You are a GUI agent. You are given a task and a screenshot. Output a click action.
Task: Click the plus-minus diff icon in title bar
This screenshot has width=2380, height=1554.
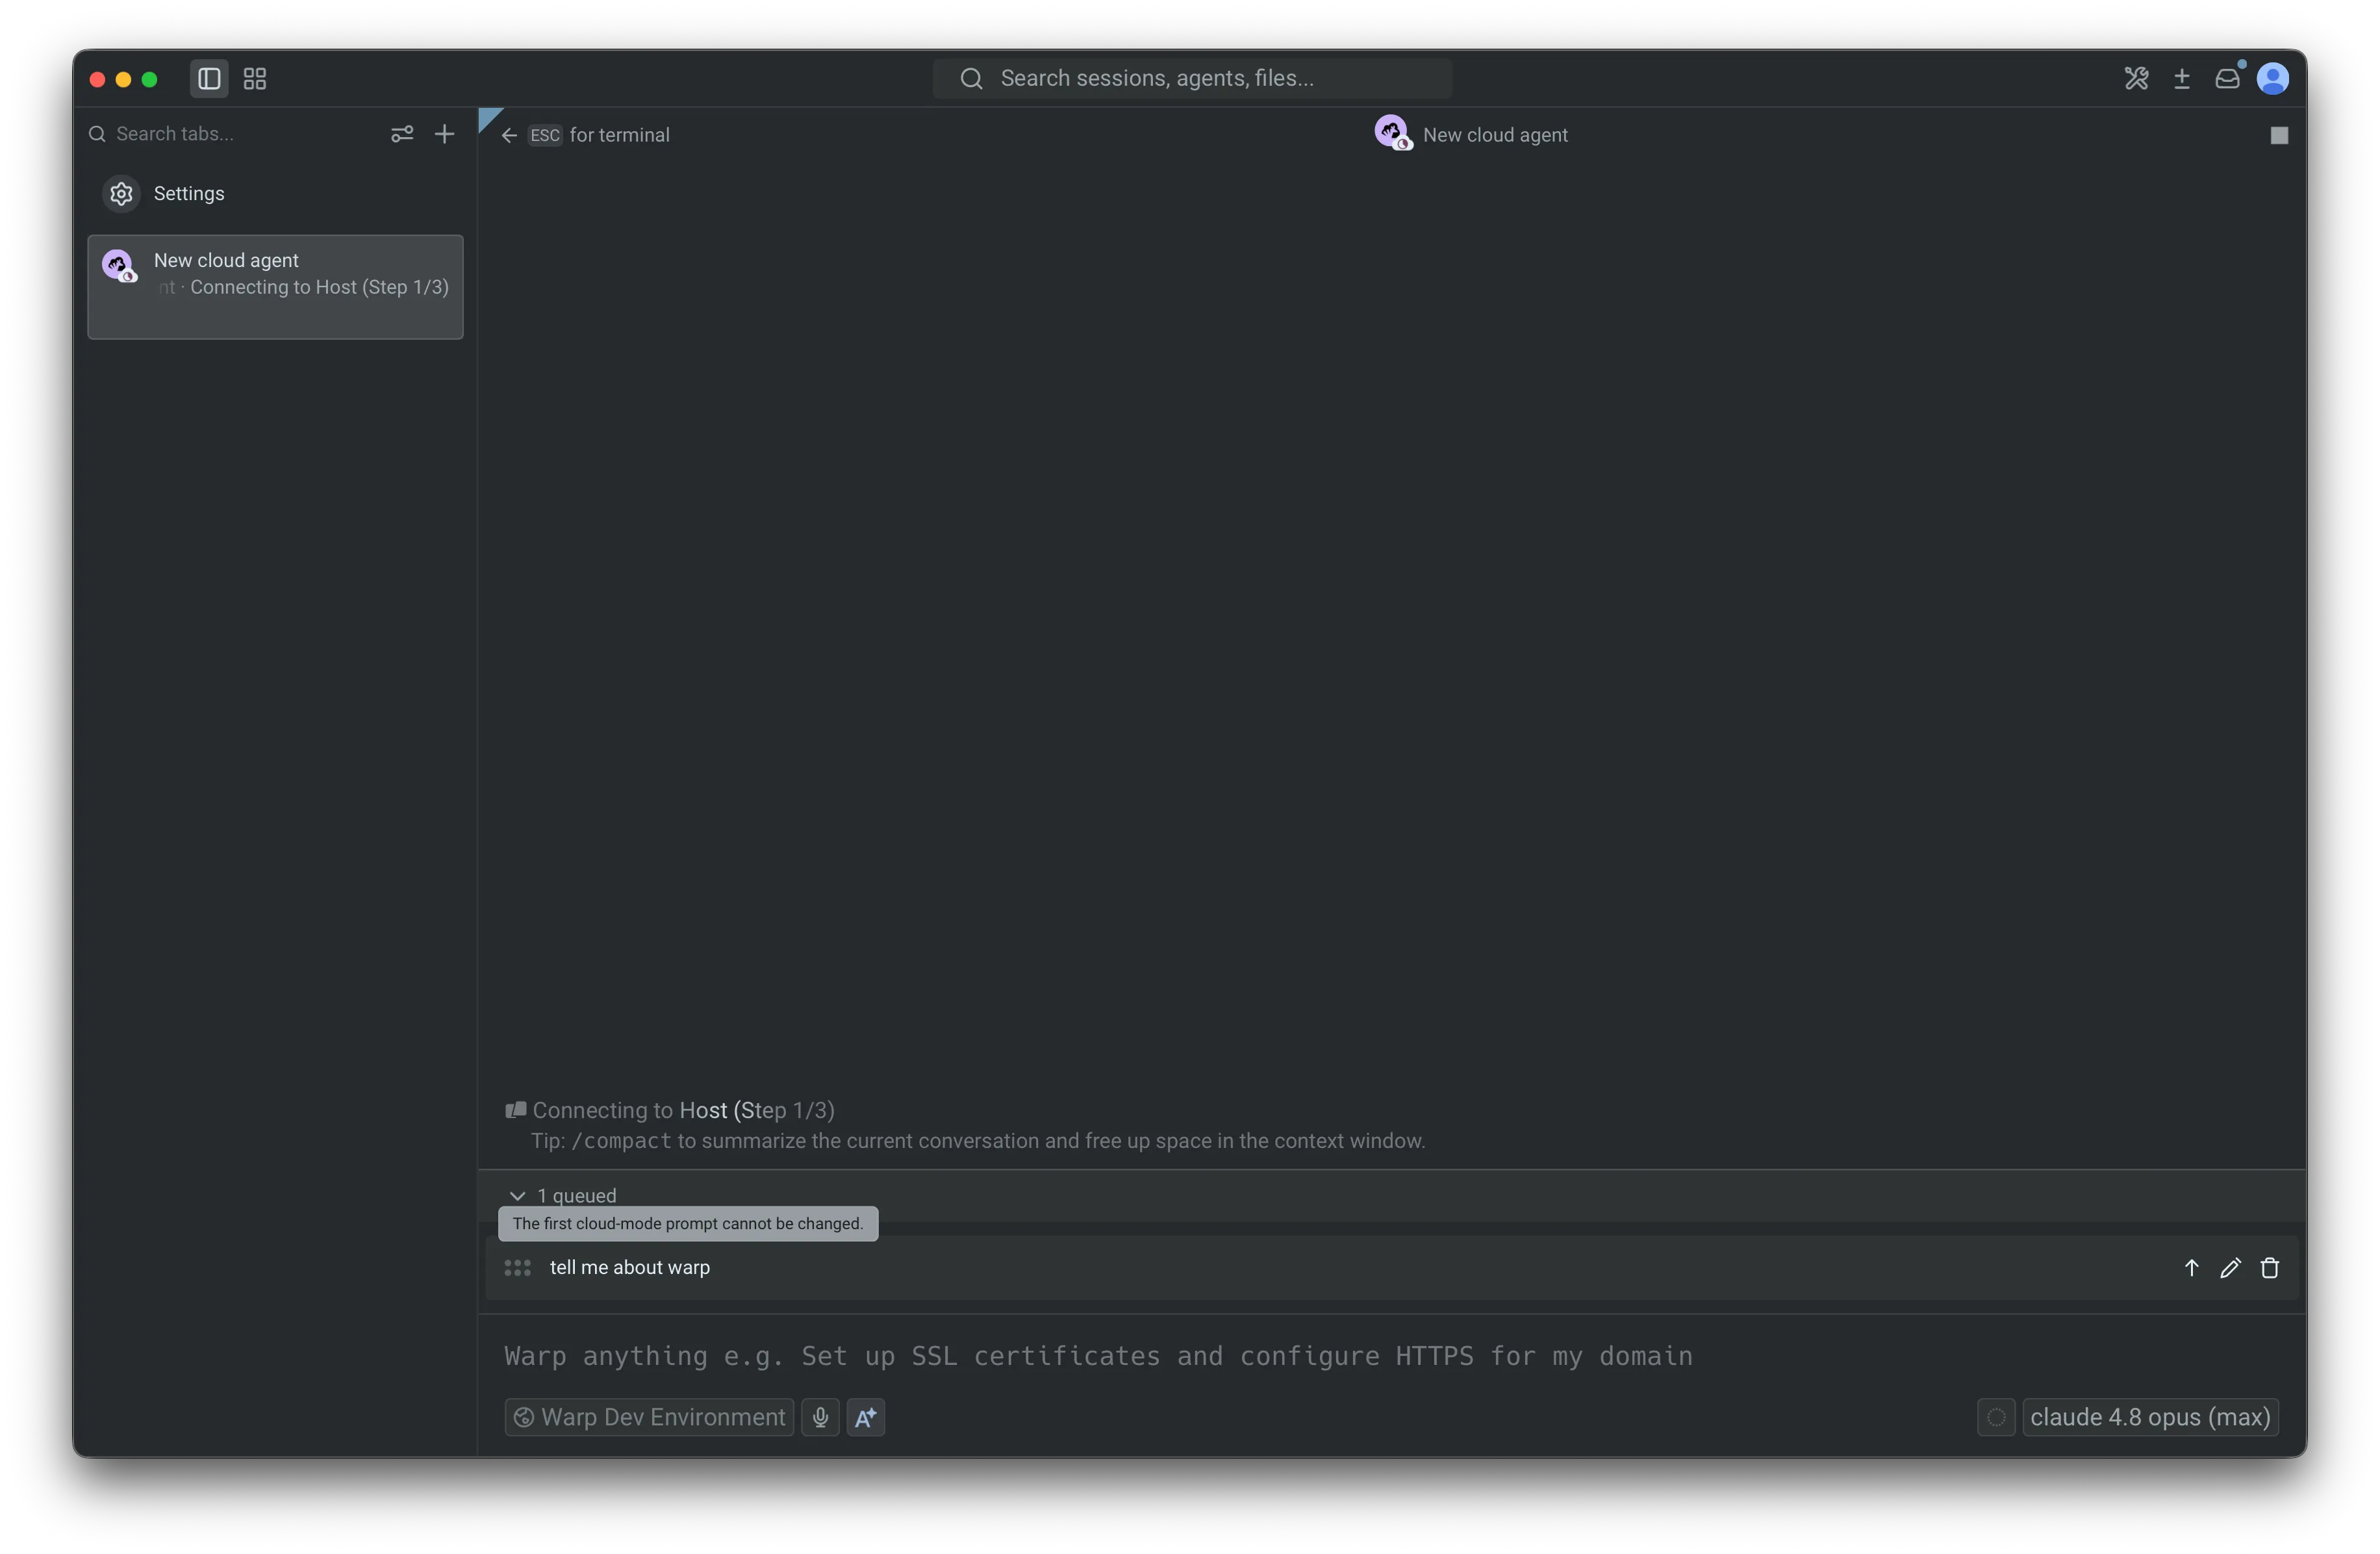(2182, 78)
